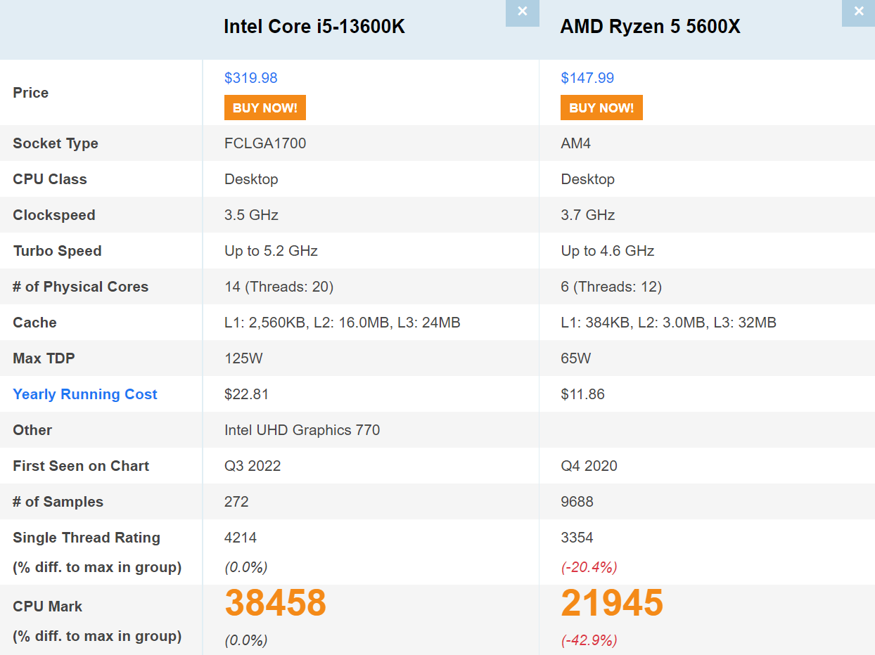Click the AMD cache 'L1: 384KB' cell
The width and height of the screenshot is (875, 655).
pos(669,323)
